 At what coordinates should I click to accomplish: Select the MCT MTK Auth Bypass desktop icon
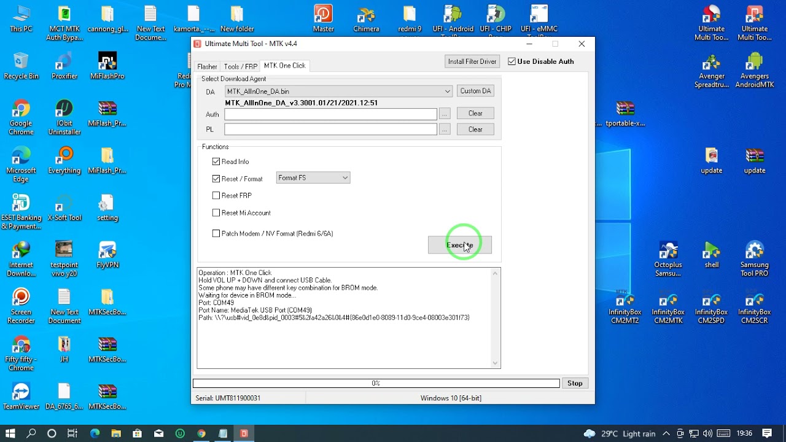(x=64, y=23)
